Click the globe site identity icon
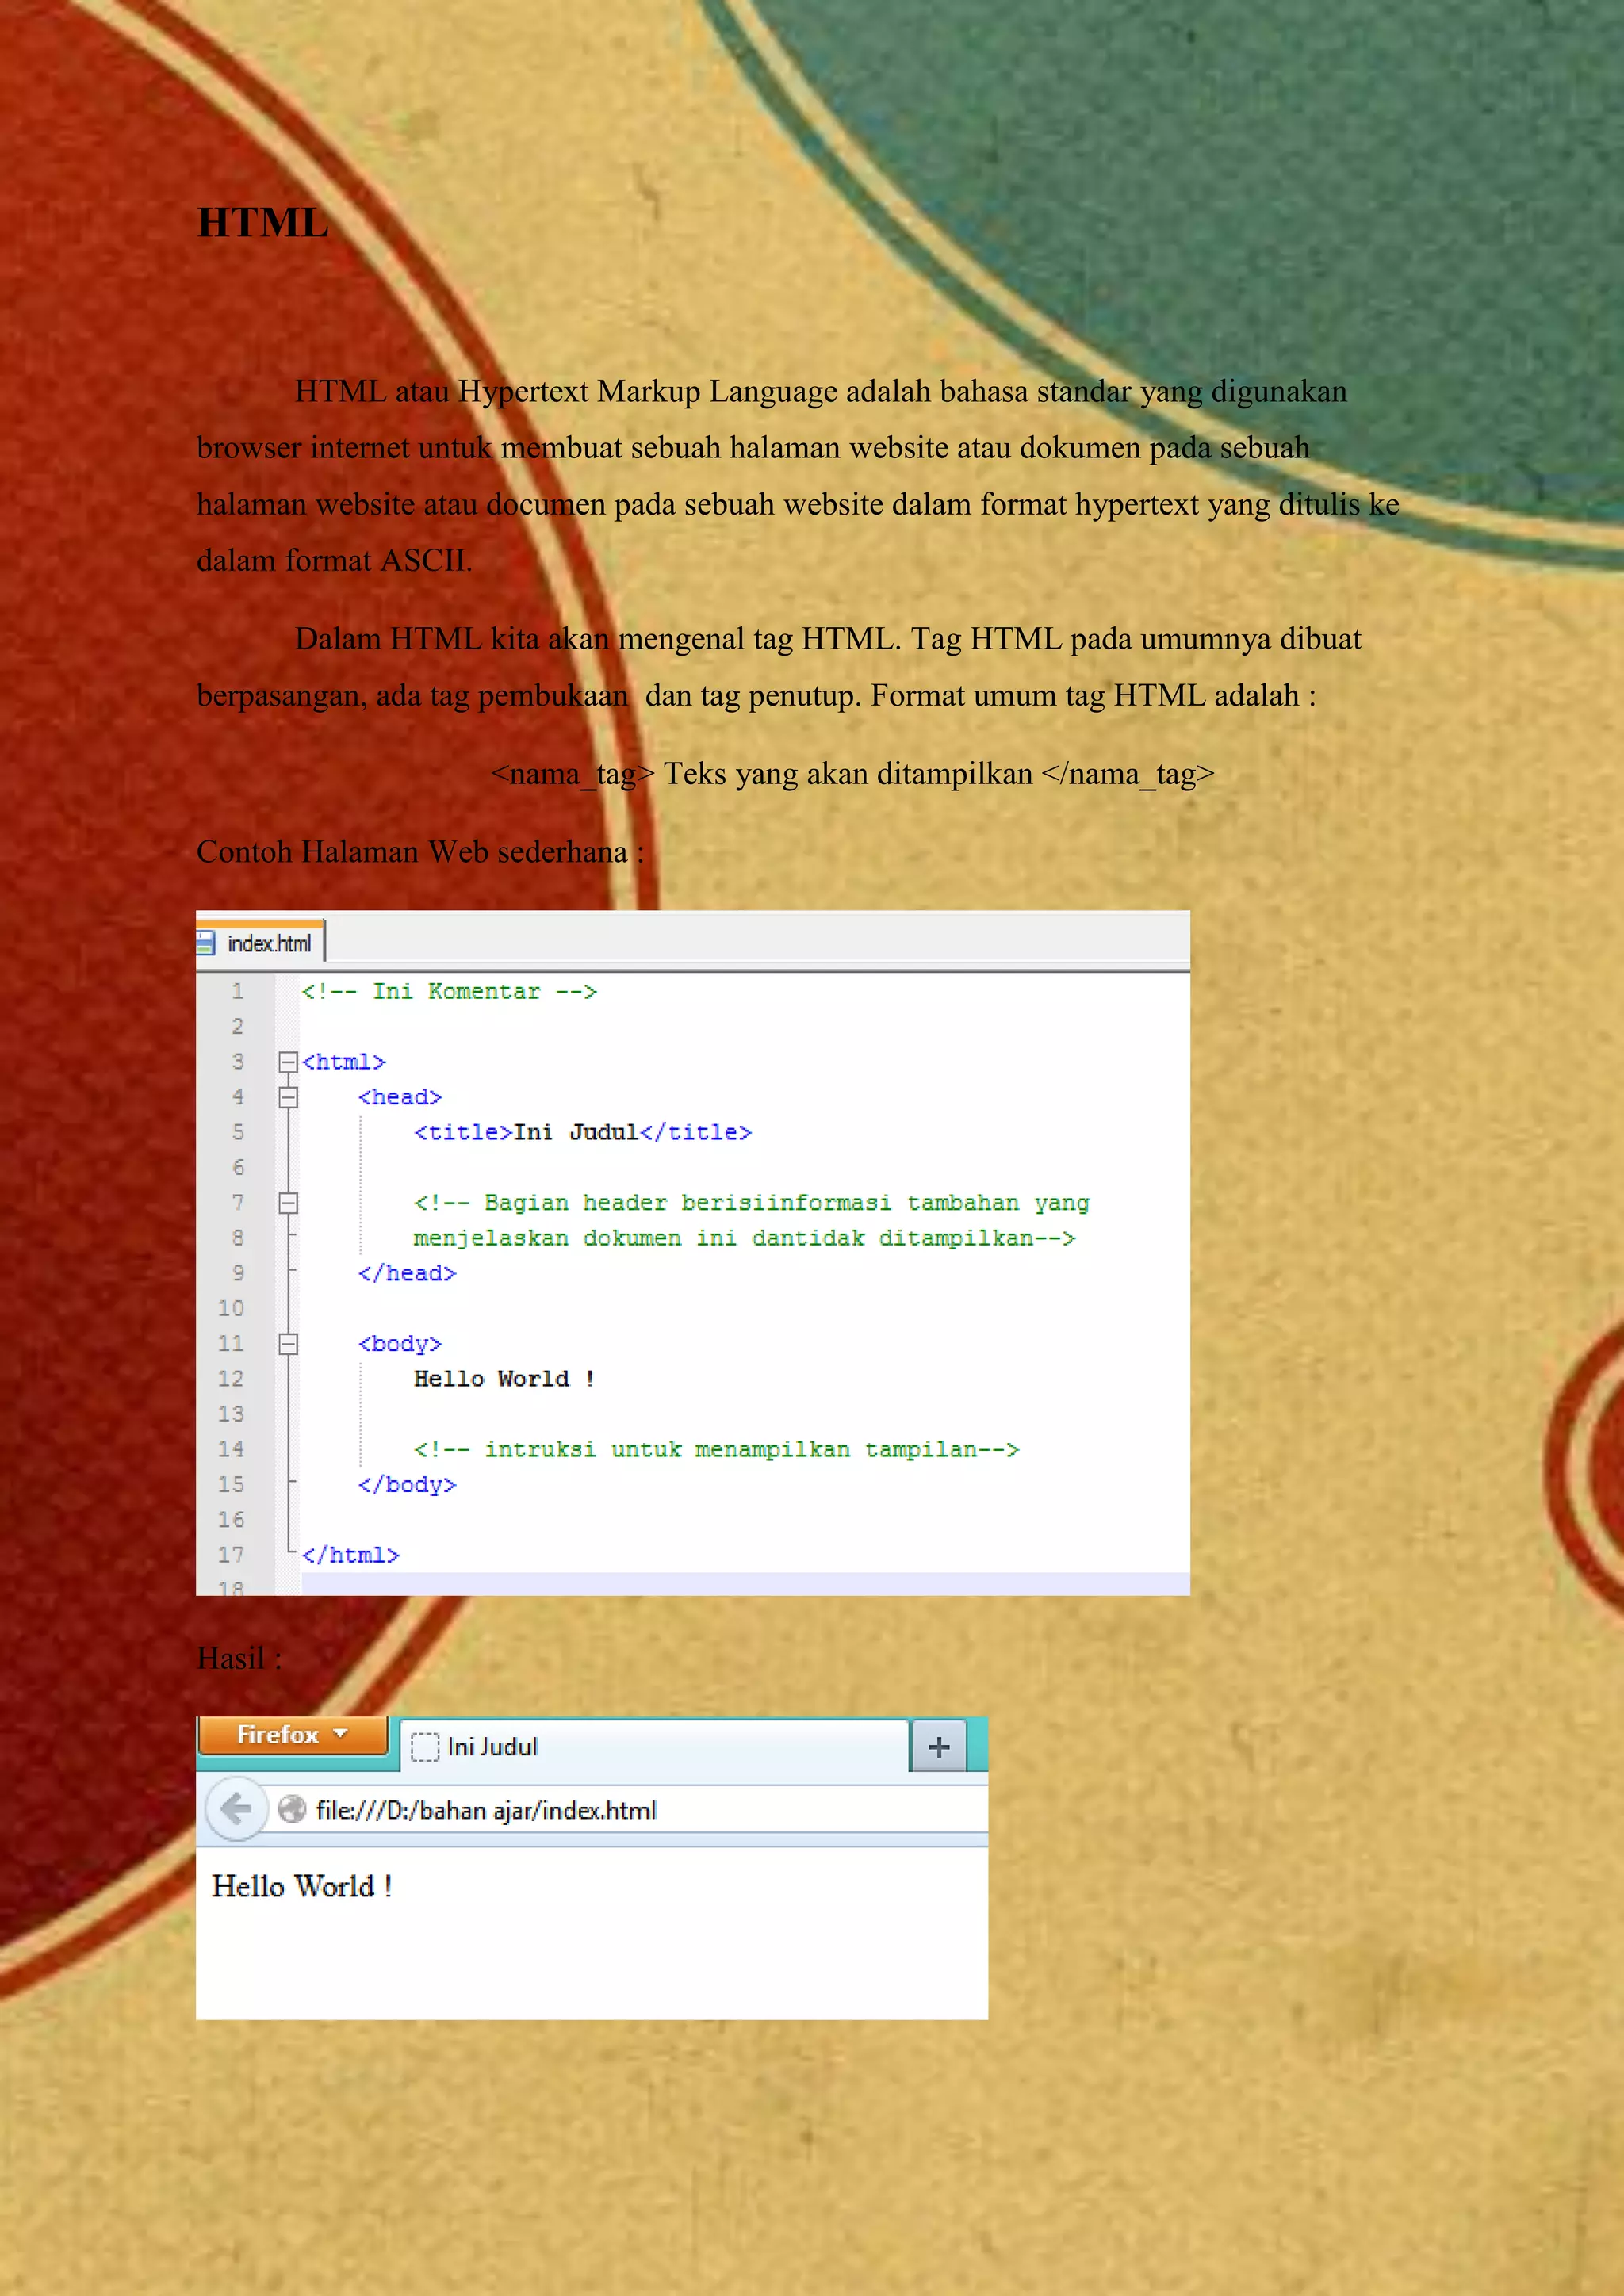This screenshot has width=1624, height=2296. (x=292, y=1809)
